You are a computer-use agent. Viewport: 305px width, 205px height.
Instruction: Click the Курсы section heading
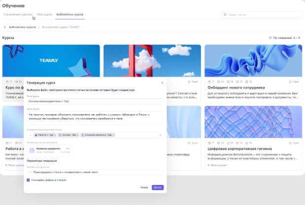pos(8,38)
